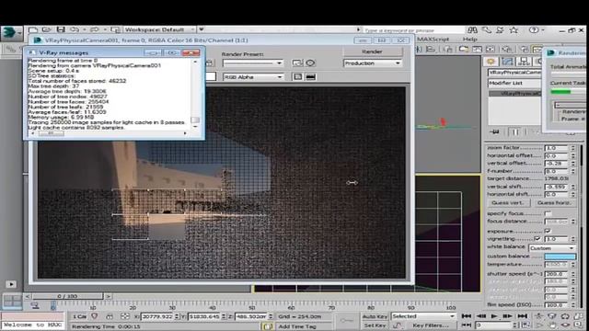Image resolution: width=589 pixels, height=331 pixels.
Task: Click the Key Filters button
Action: [x=431, y=325]
